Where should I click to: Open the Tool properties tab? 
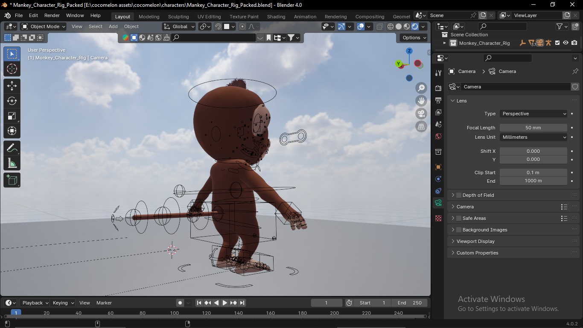click(438, 73)
